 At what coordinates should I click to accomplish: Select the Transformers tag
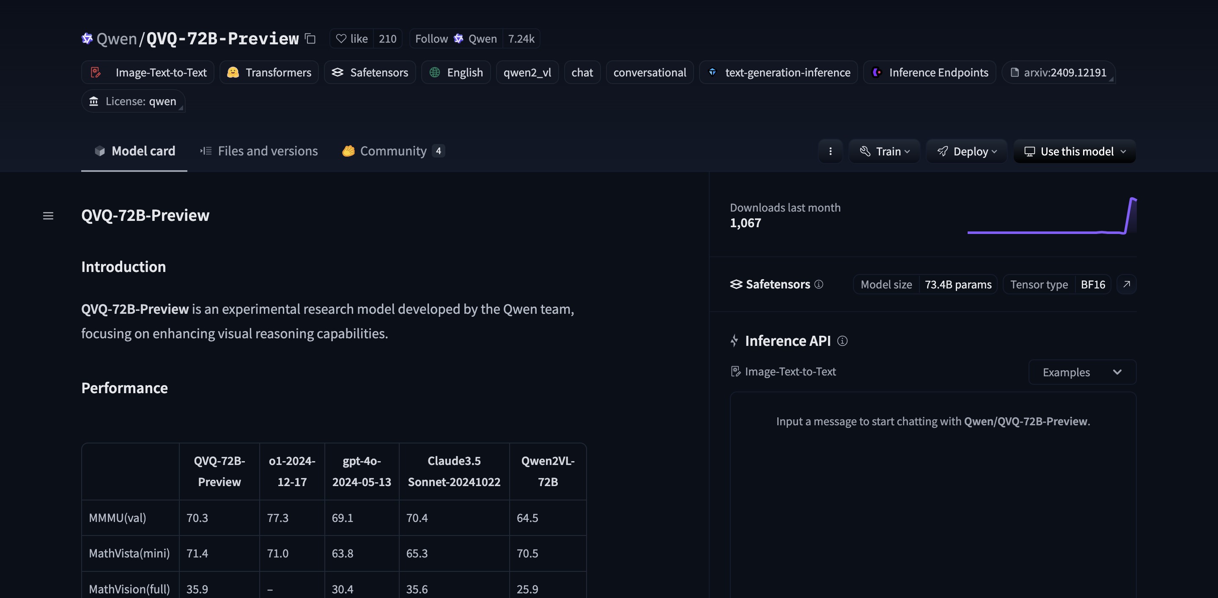269,72
